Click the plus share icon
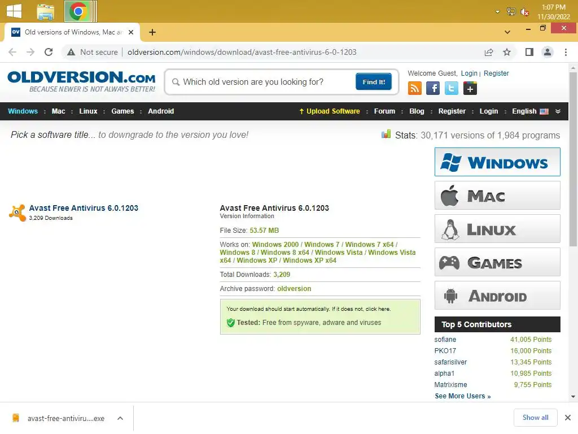 tap(470, 88)
